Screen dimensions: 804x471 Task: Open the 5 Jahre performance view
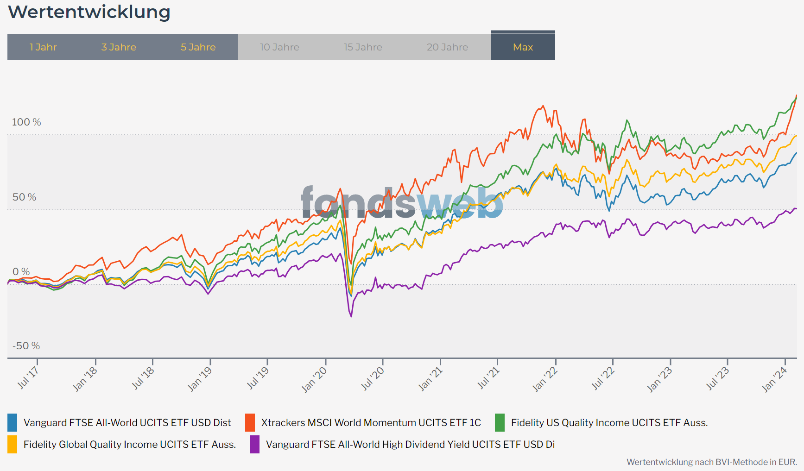tap(198, 47)
